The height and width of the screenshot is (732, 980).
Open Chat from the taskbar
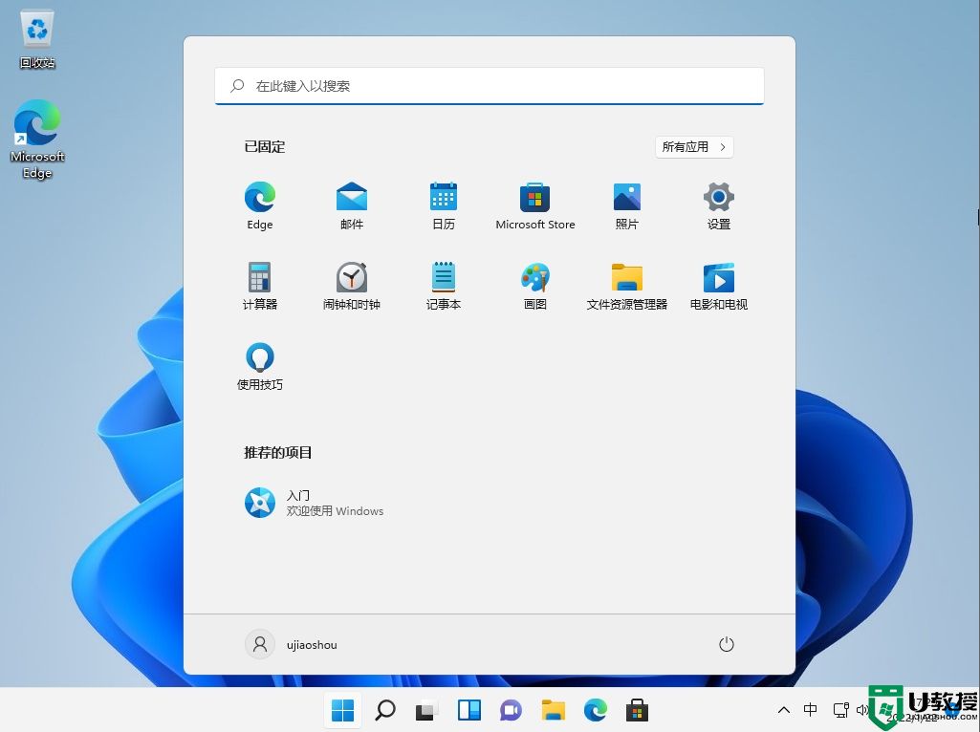point(511,710)
